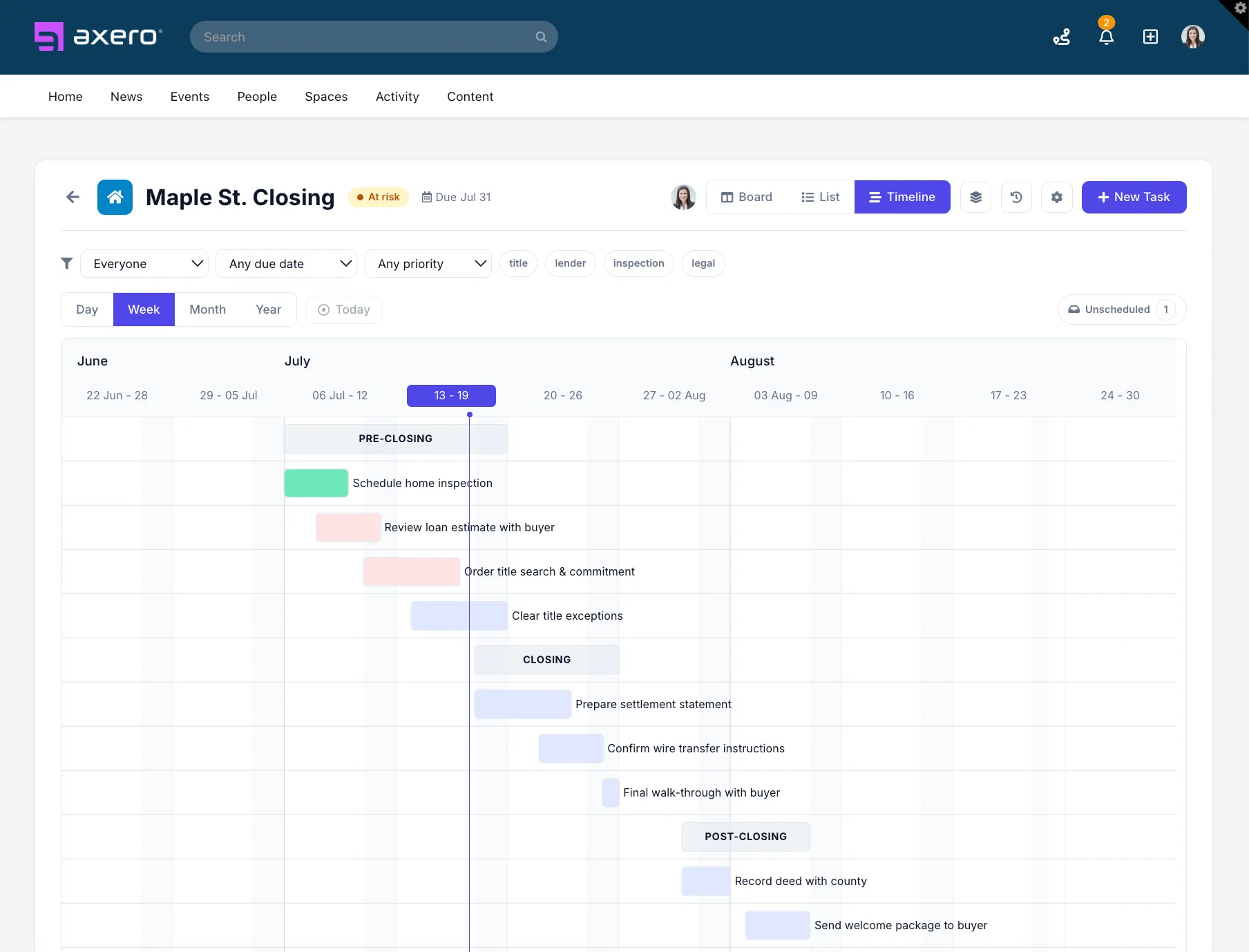Click the corner gear settings icon

tap(1240, 8)
